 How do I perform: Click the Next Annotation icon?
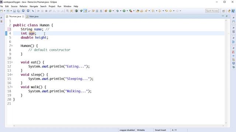153,11
